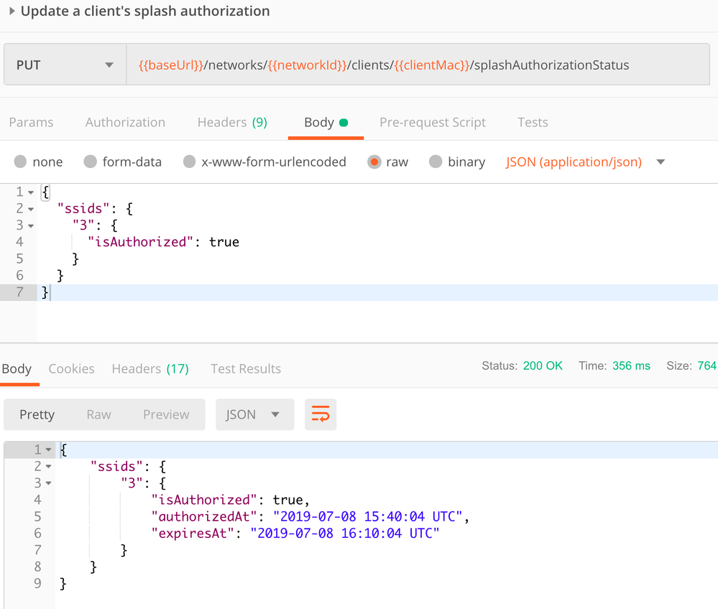Image resolution: width=718 pixels, height=609 pixels.
Task: Collapse the "3" block in request editor
Action: pyautogui.click(x=31, y=226)
